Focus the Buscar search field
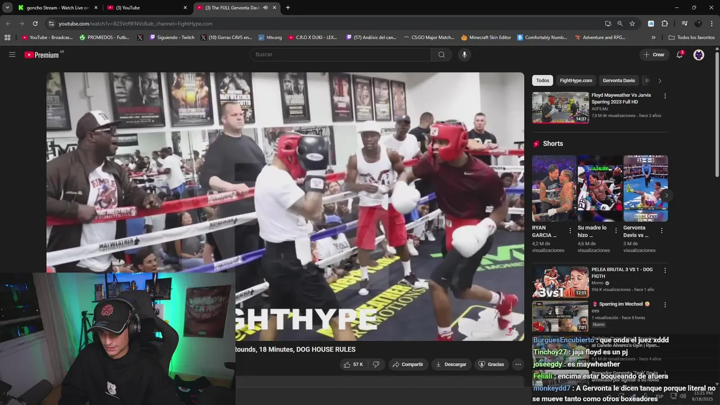The image size is (720, 405). [340, 55]
